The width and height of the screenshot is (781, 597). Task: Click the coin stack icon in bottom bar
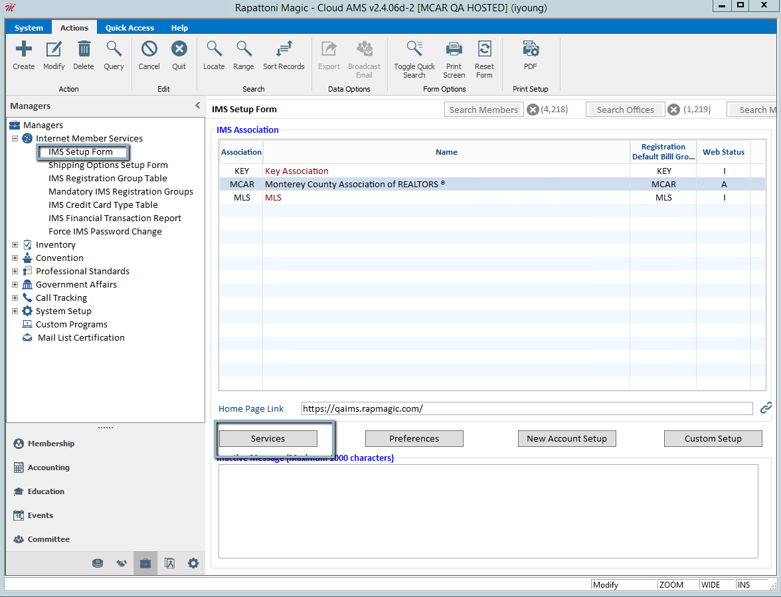click(x=98, y=563)
